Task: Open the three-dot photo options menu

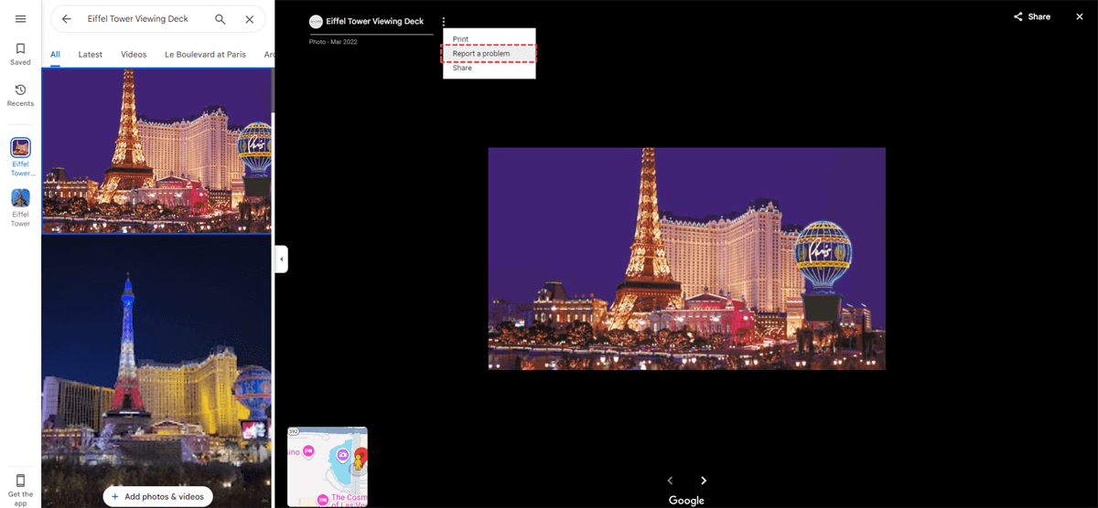Action: point(444,21)
